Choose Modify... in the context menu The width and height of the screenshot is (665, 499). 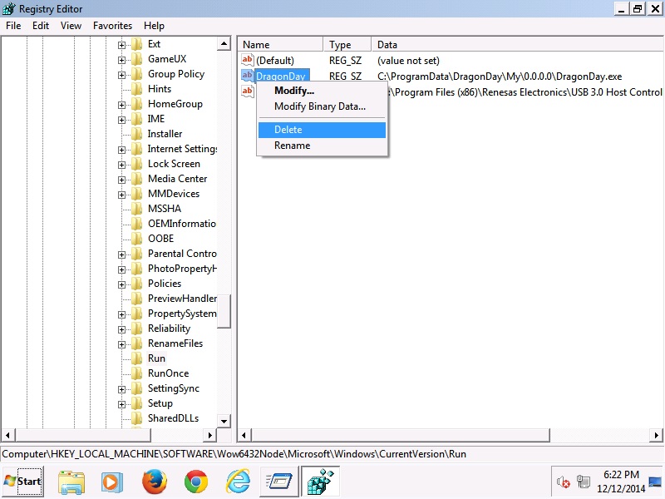(x=323, y=91)
